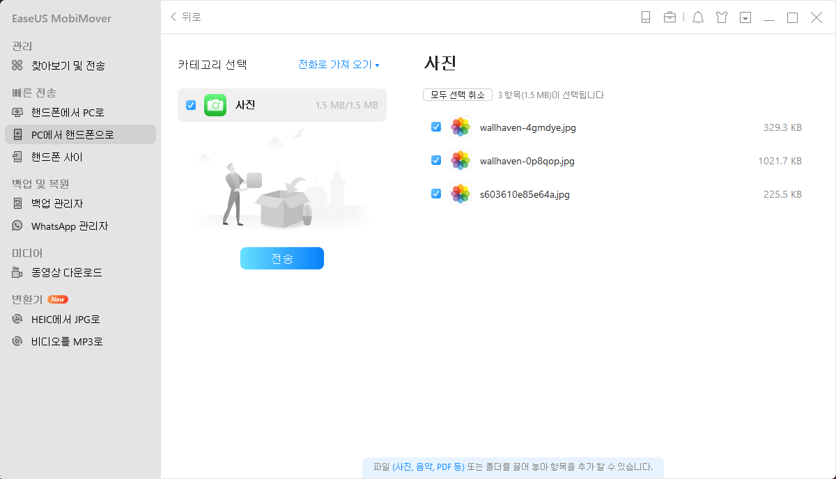836x479 pixels.
Task: Open the main menu dropdown arrow
Action: point(745,17)
